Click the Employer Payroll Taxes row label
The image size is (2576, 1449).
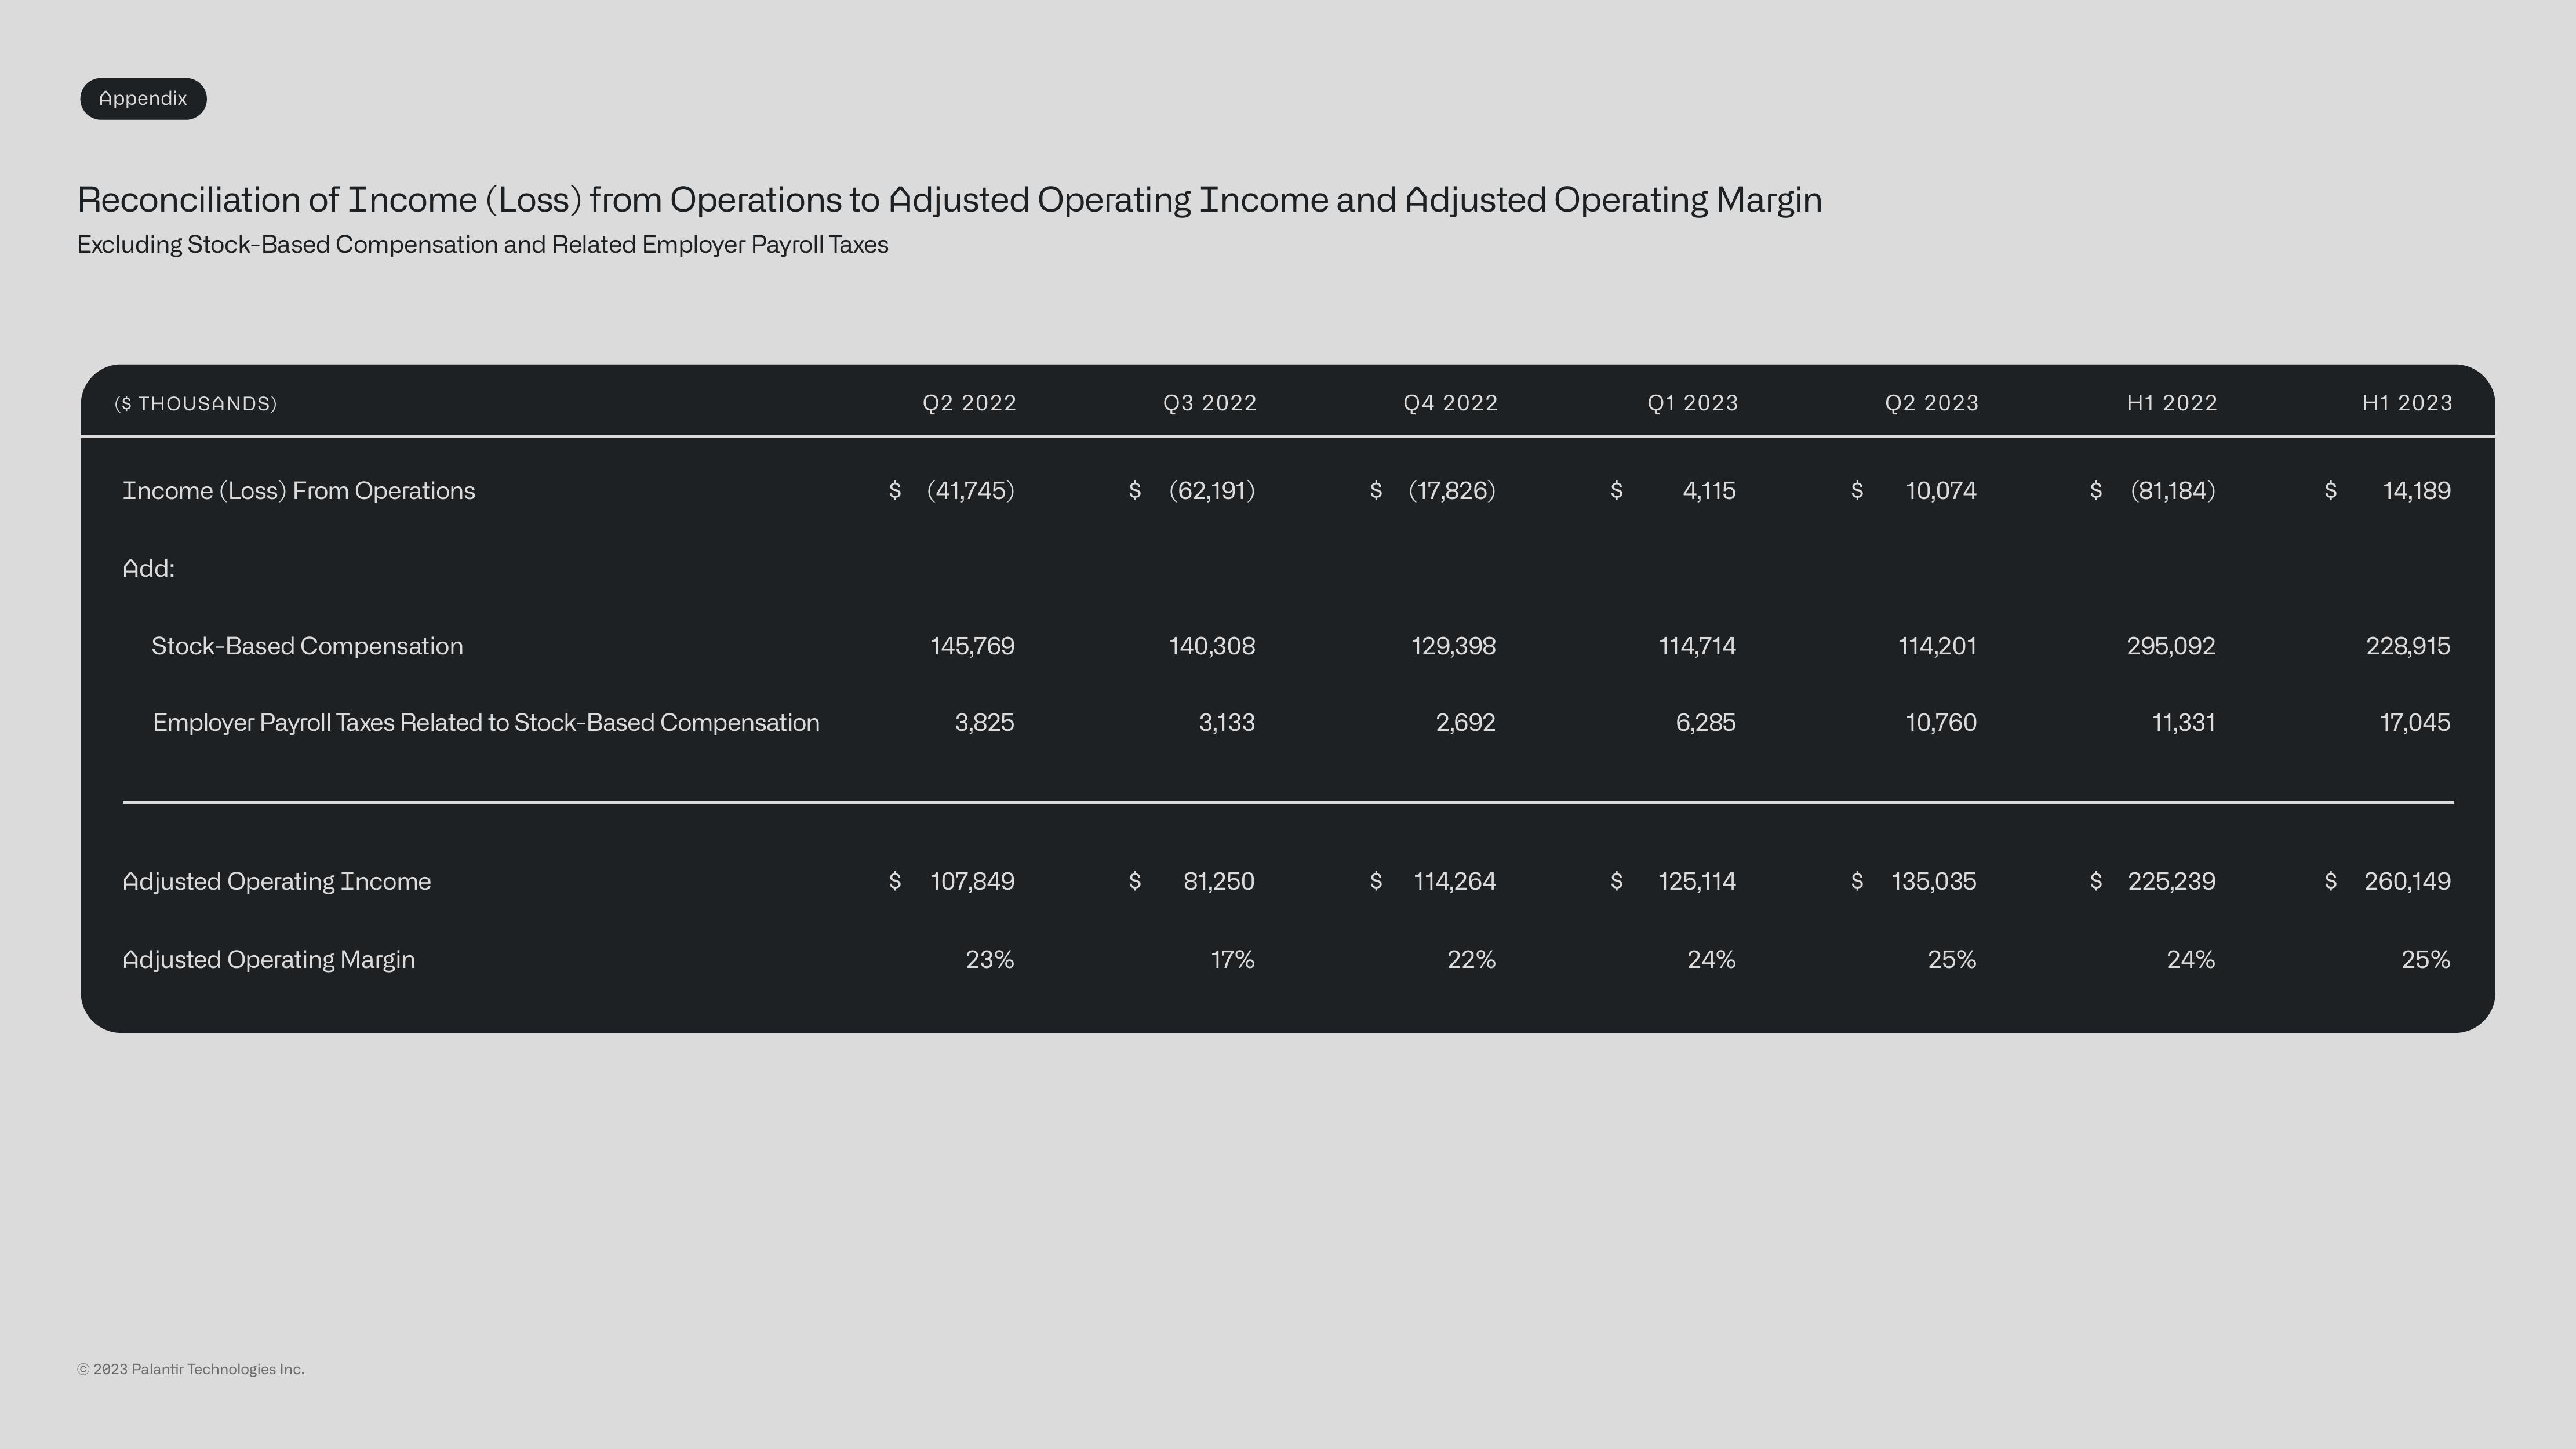coord(486,723)
